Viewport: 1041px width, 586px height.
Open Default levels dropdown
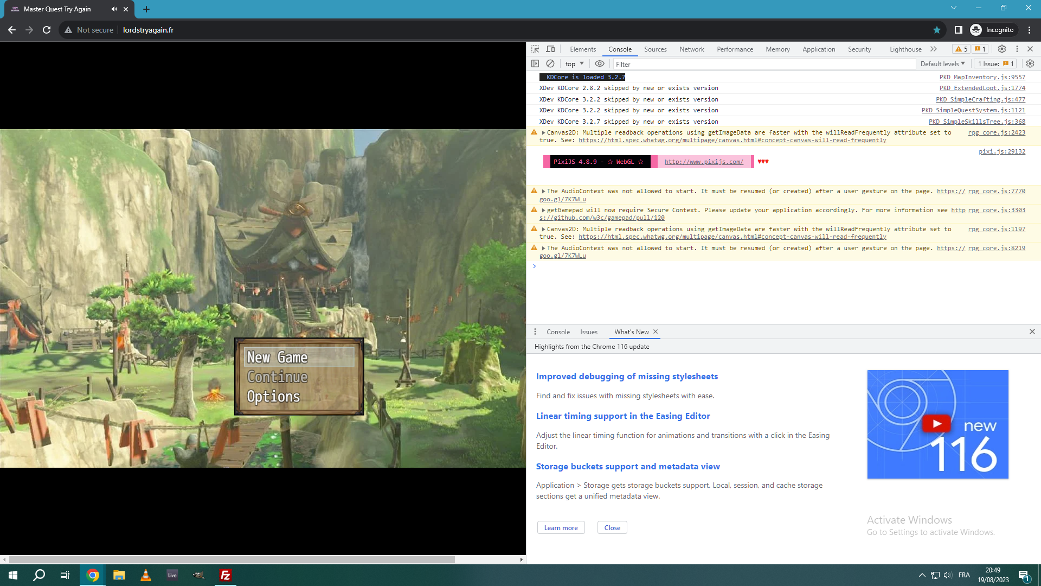click(942, 63)
